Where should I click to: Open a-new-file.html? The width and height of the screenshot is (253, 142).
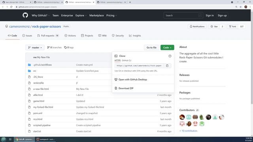41,89
